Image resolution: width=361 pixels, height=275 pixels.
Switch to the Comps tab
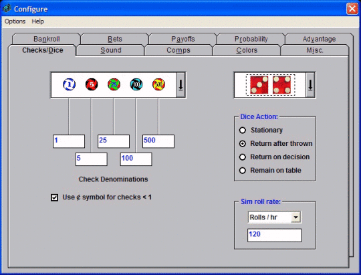point(178,50)
